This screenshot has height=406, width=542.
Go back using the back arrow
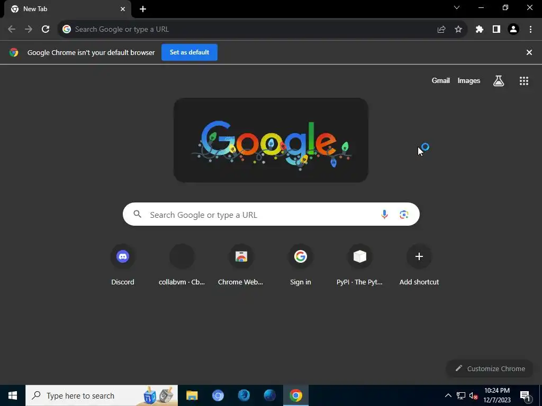click(x=12, y=30)
